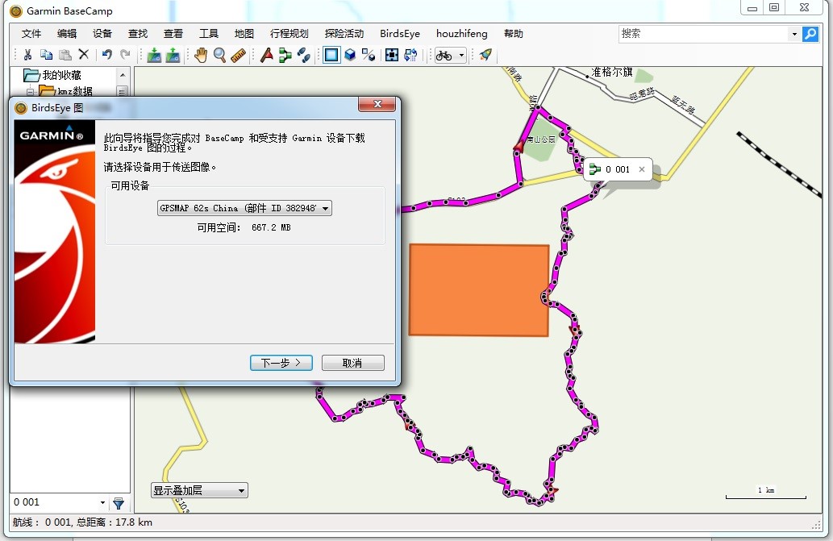Switch to the 2D map view icon

331,55
